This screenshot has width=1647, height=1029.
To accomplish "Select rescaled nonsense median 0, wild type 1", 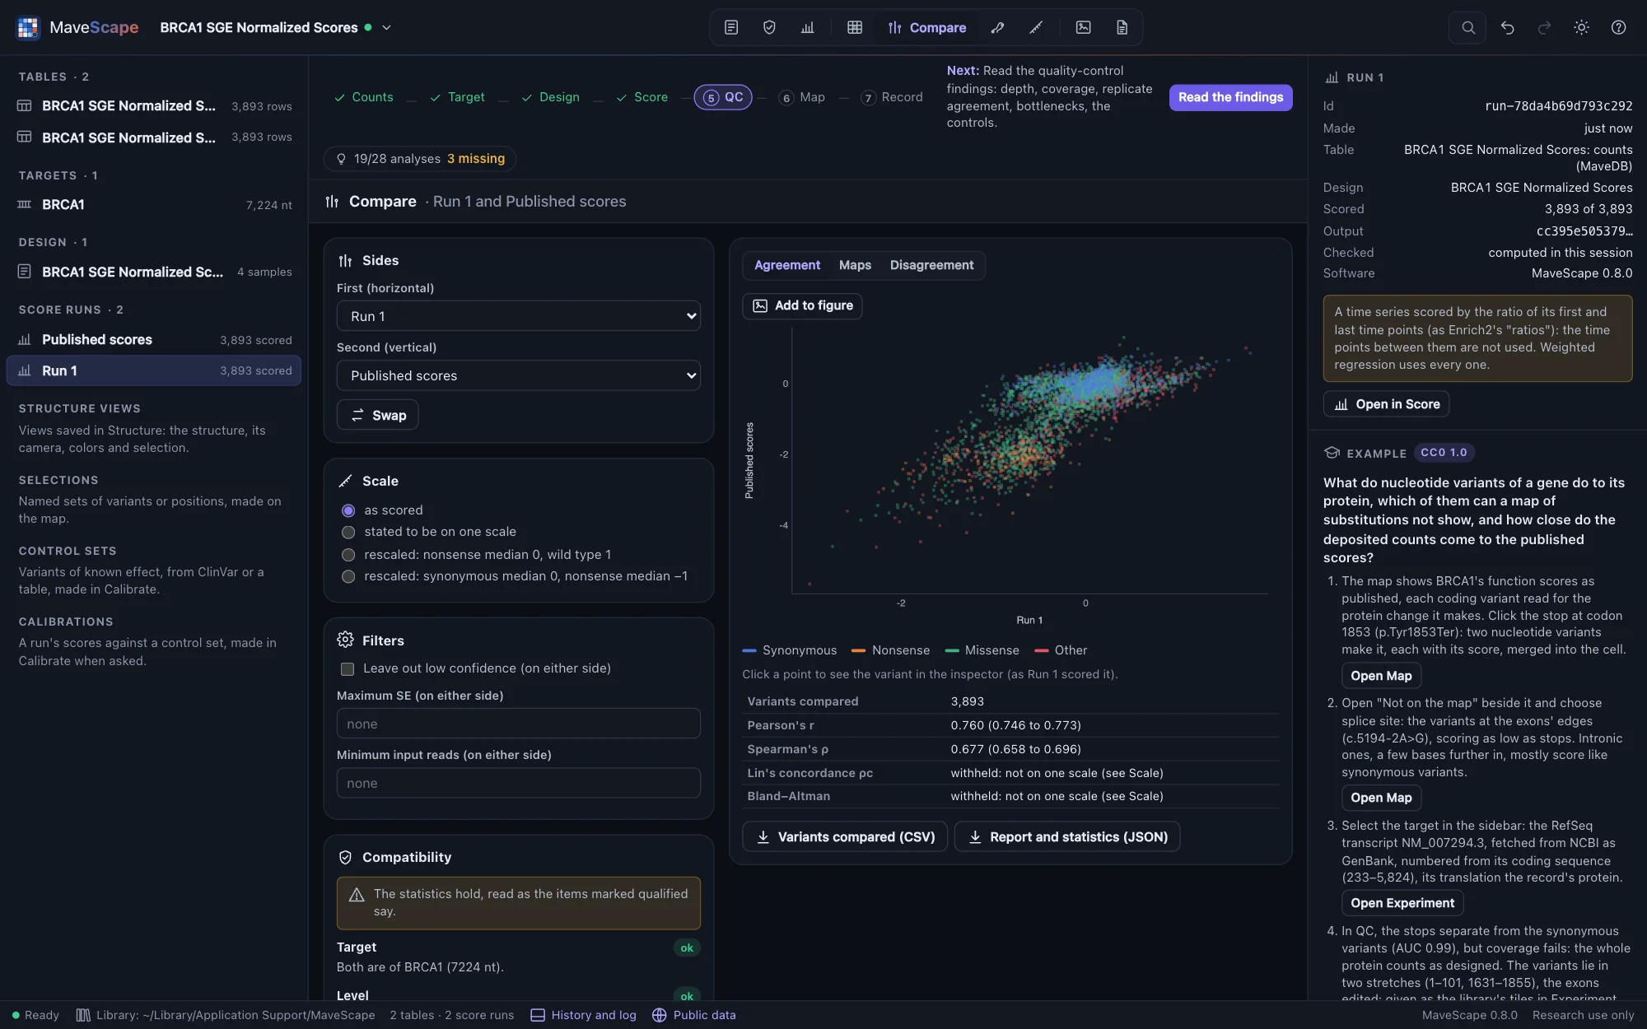I will [348, 555].
